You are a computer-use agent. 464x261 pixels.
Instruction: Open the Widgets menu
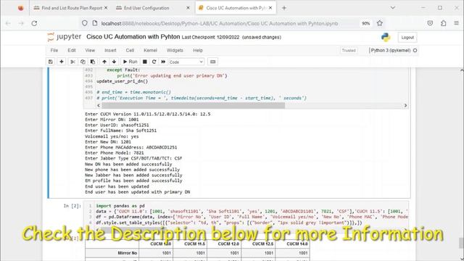[x=175, y=50]
